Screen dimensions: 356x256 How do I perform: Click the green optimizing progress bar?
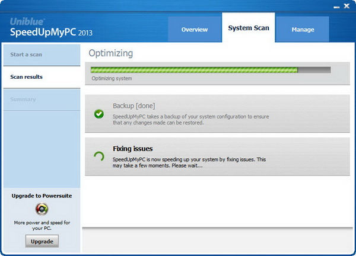tap(211, 70)
